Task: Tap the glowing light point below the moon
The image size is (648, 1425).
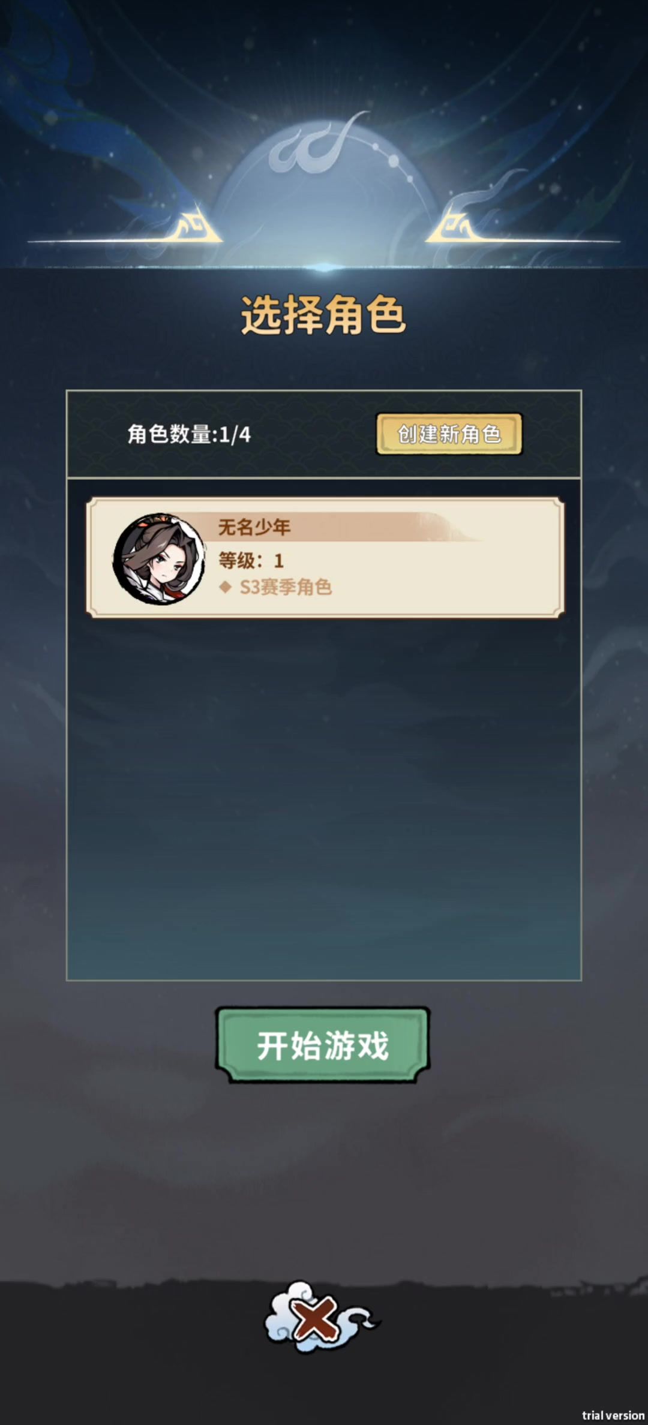Action: [324, 267]
